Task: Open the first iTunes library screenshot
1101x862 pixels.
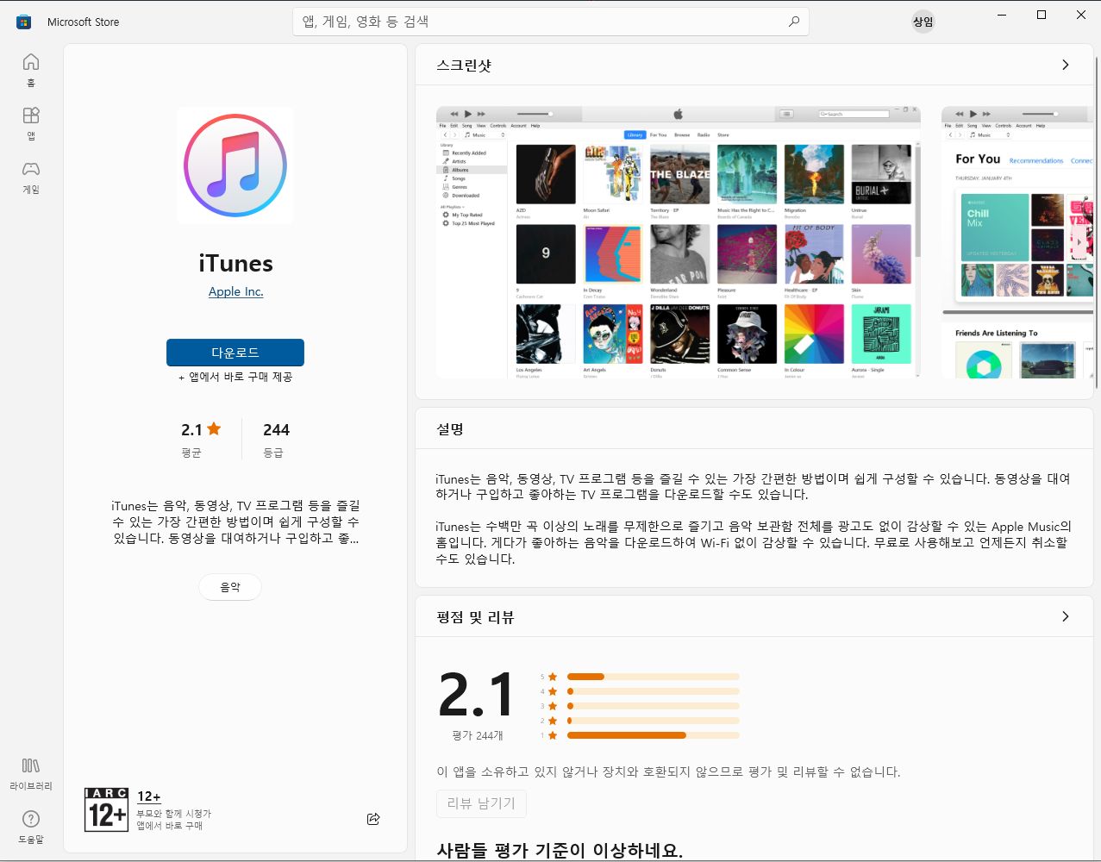Action: click(x=679, y=242)
